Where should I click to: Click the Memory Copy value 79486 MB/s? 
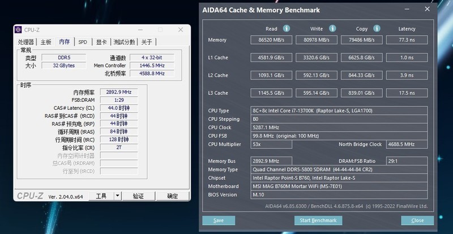coord(362,40)
